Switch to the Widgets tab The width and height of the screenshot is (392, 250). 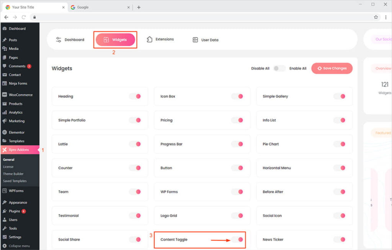(115, 40)
